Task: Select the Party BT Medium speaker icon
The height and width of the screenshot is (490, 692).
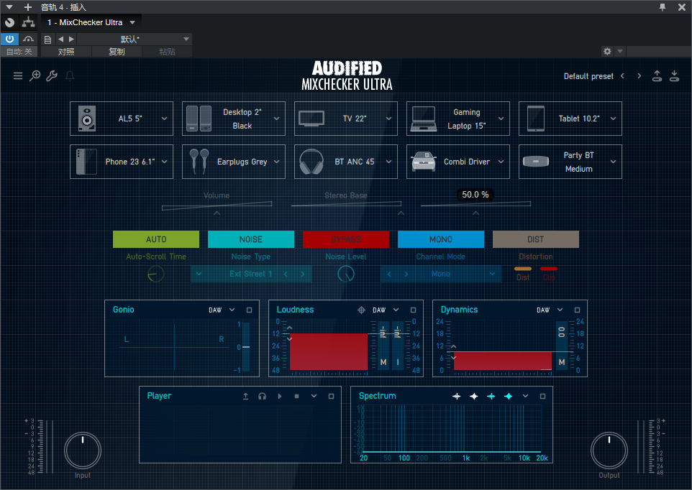Action: tap(536, 162)
